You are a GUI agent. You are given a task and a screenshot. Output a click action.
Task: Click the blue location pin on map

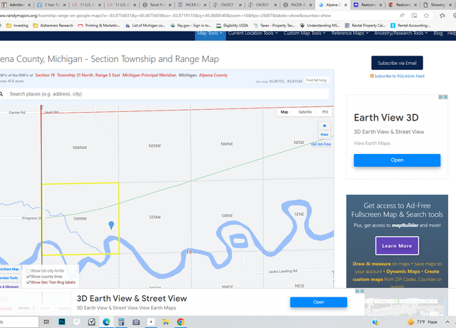tap(111, 225)
